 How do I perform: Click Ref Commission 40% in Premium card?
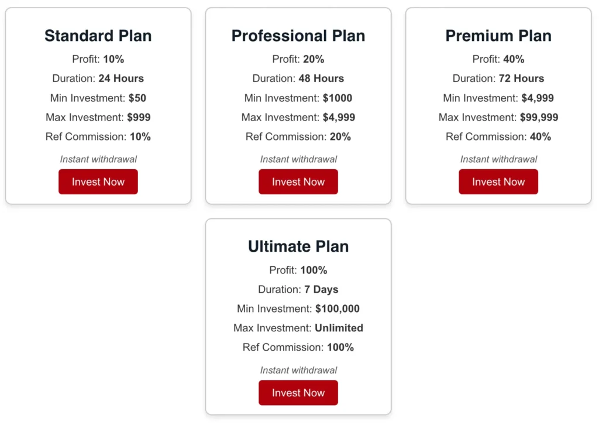pos(498,136)
